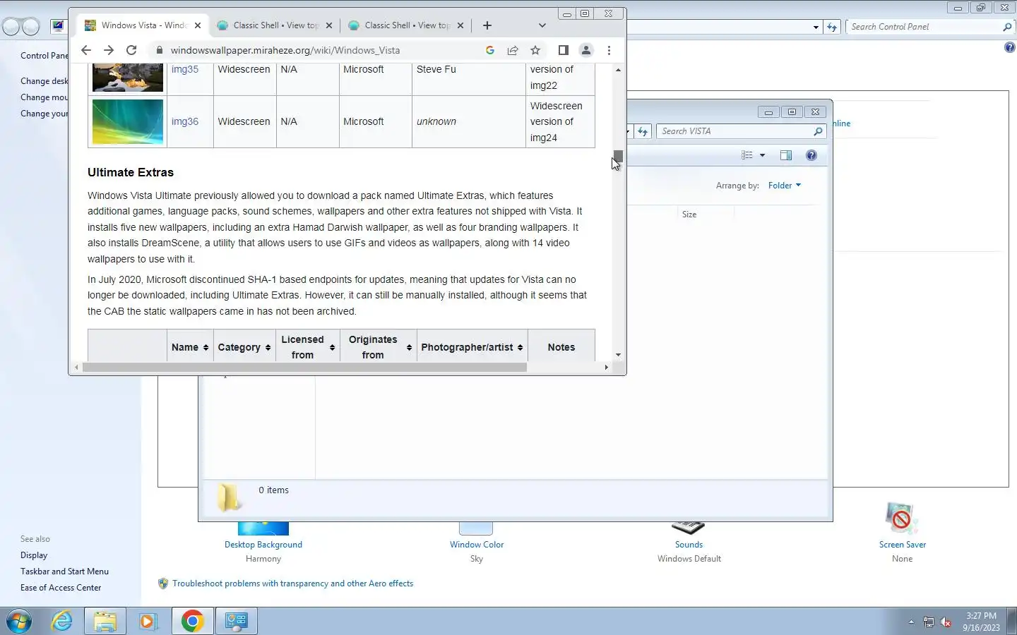Open the img35 wallpaper link
This screenshot has height=635, width=1017.
[185, 69]
